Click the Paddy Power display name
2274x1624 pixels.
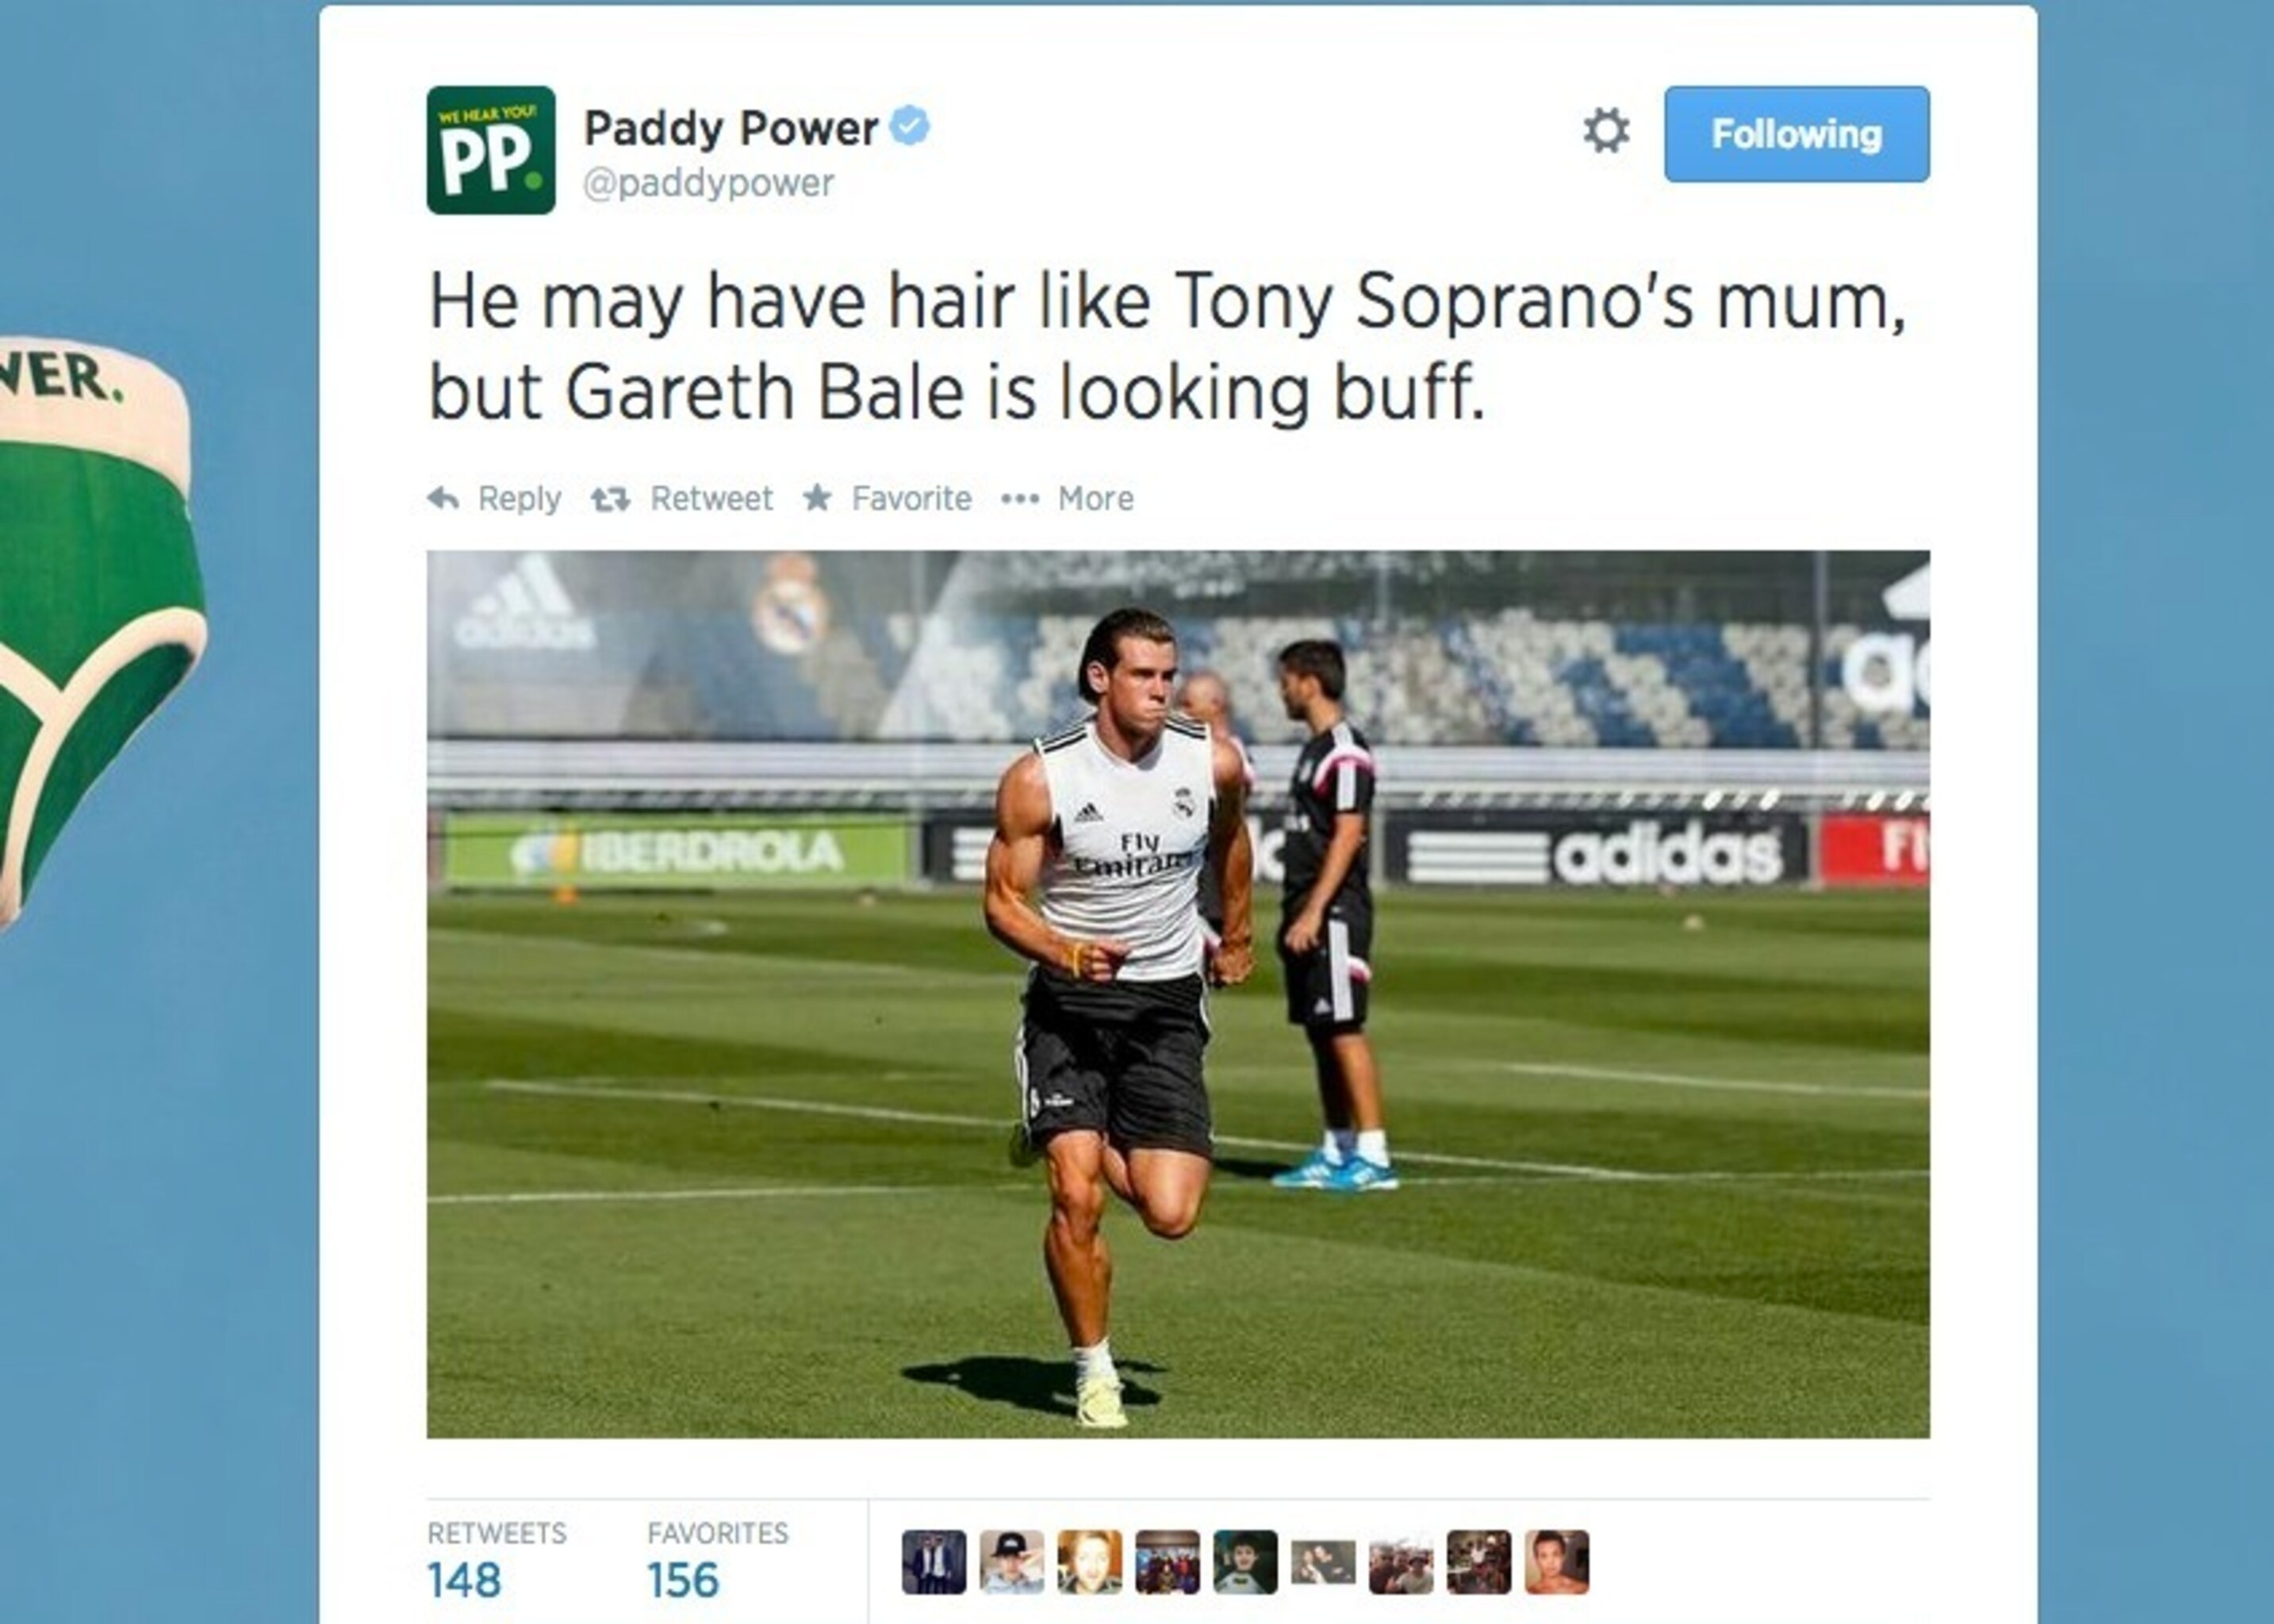point(731,128)
